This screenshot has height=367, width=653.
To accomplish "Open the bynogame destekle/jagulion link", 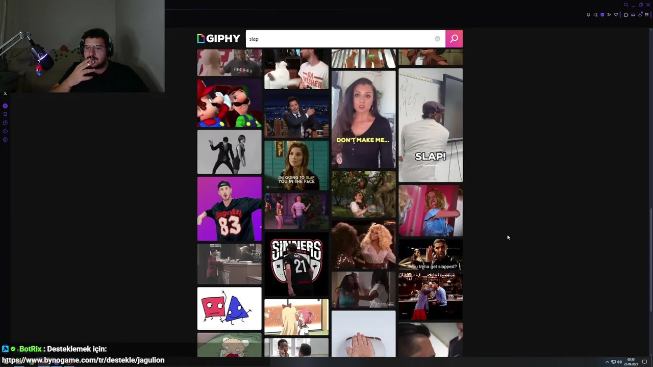I will coord(83,360).
